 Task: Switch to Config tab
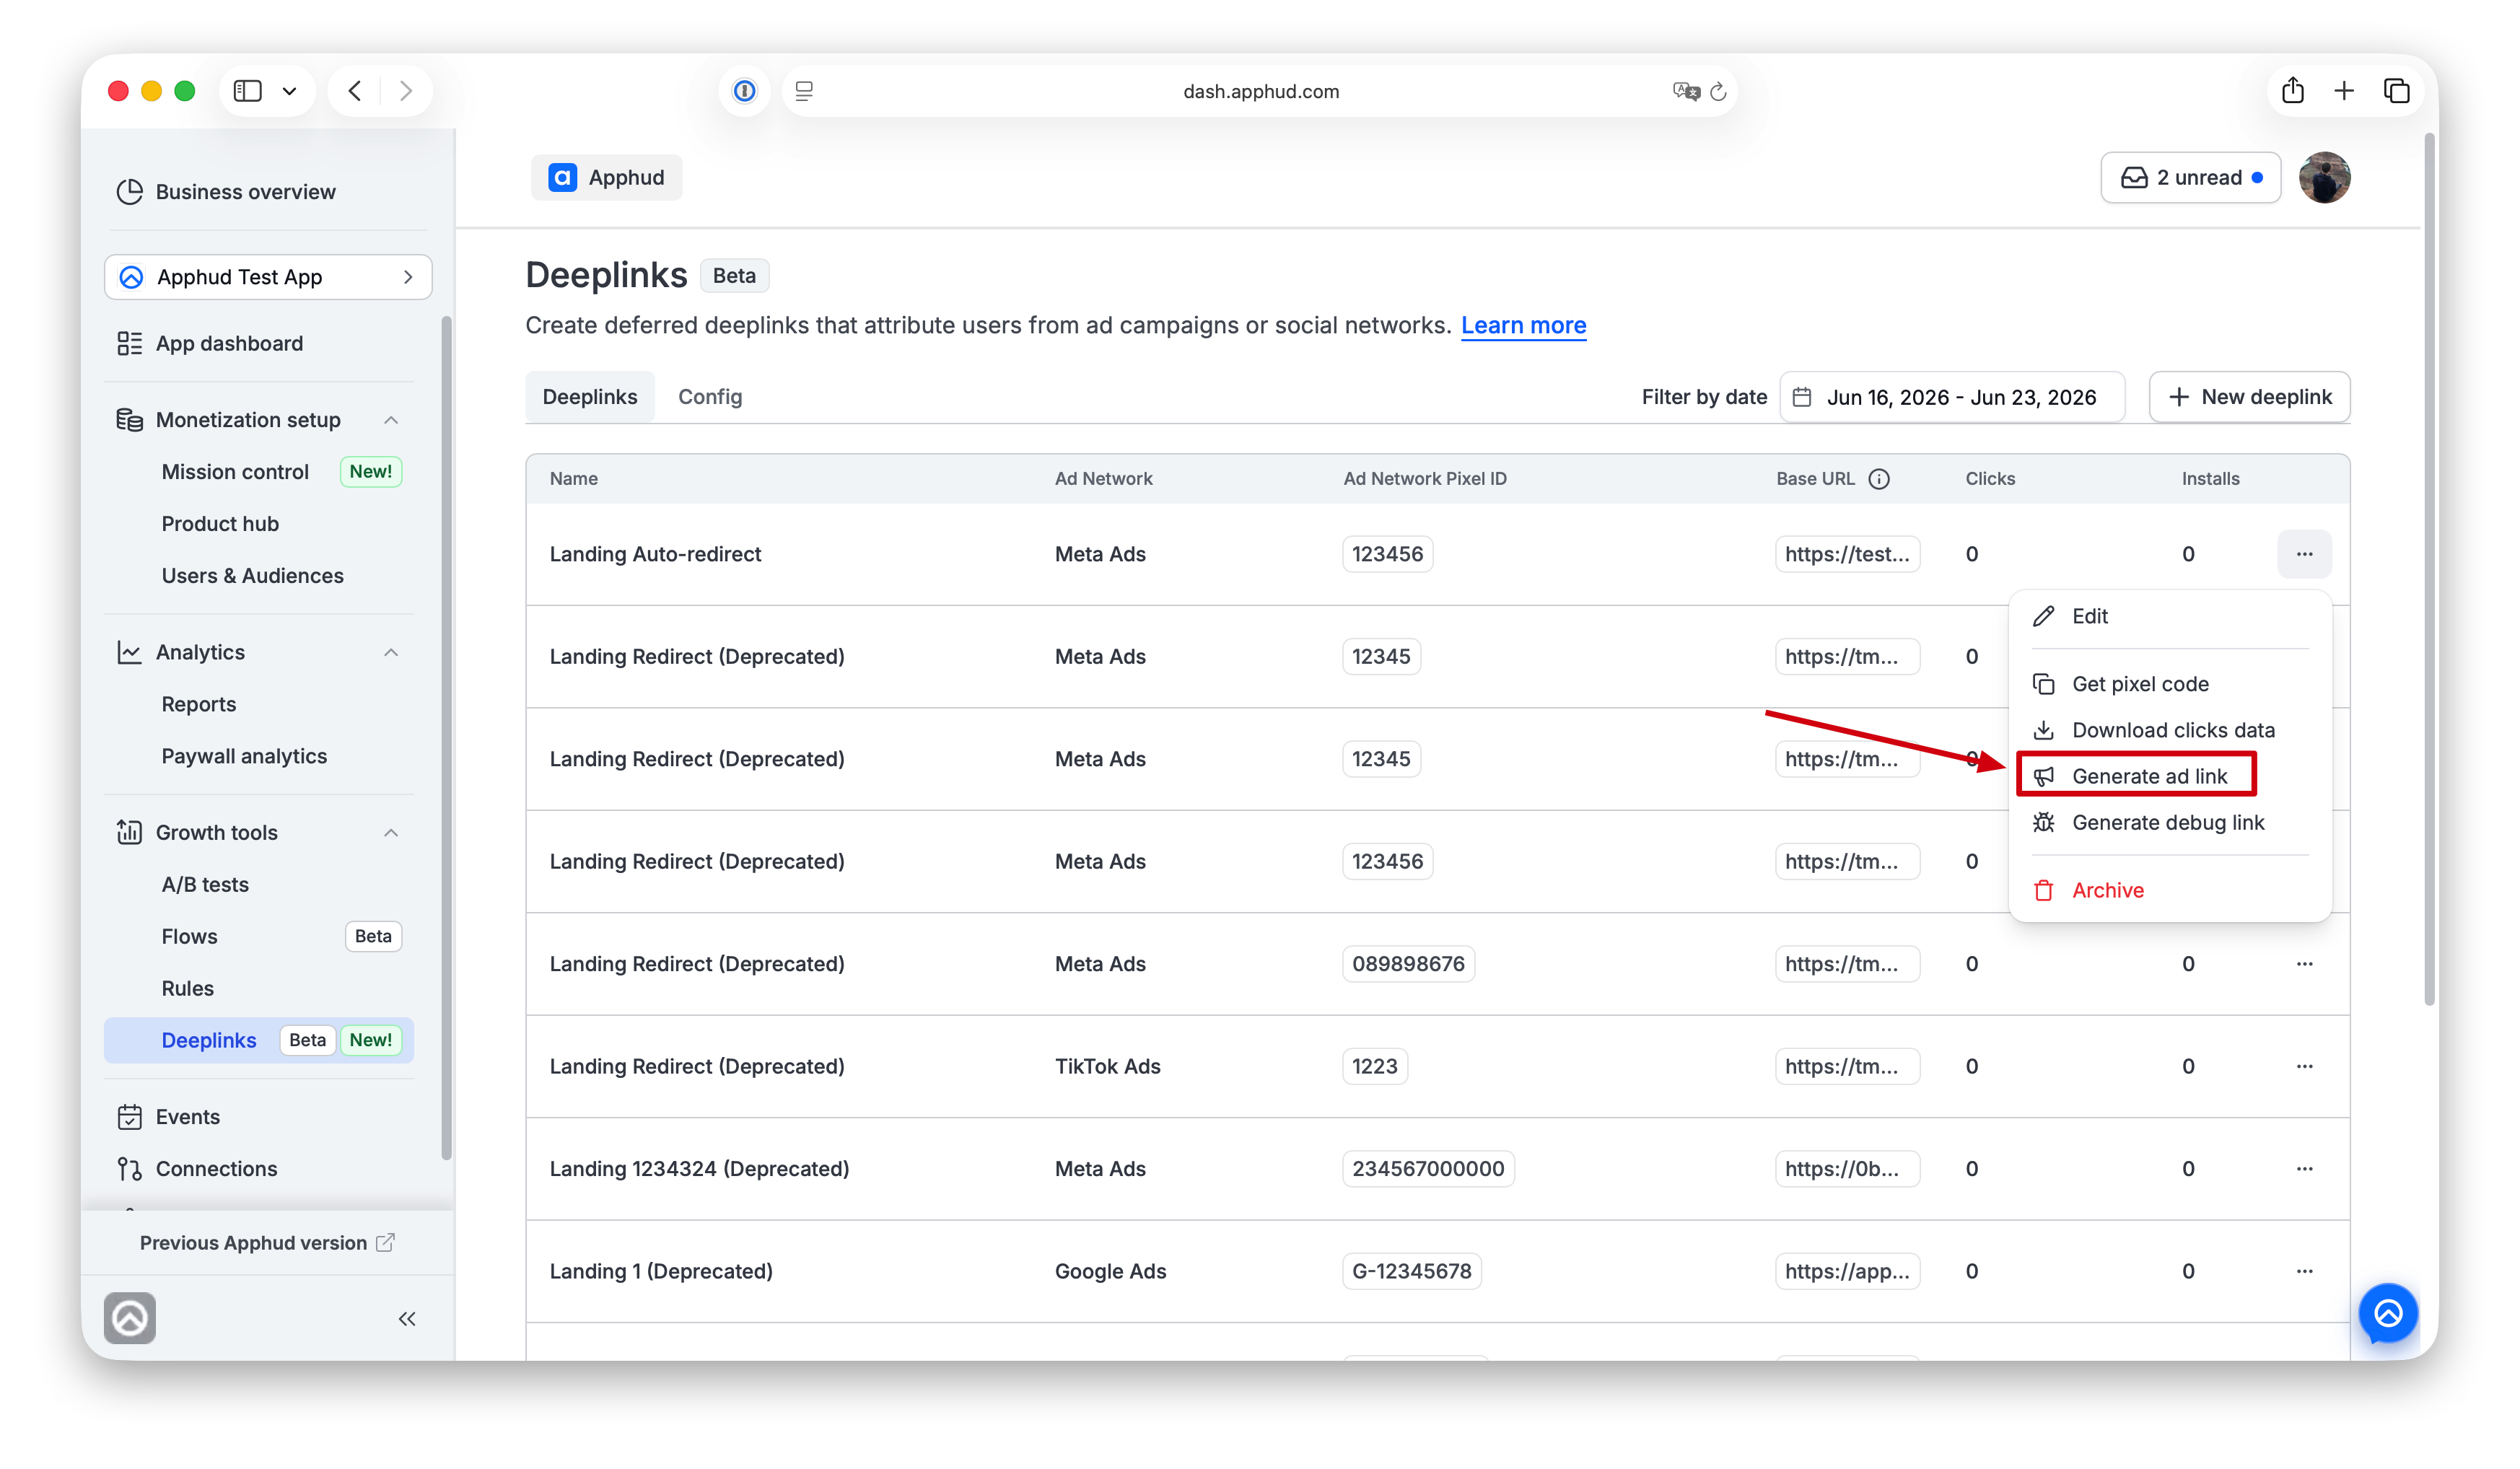710,397
